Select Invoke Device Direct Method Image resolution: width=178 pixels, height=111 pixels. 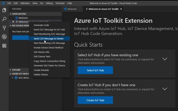[50, 48]
